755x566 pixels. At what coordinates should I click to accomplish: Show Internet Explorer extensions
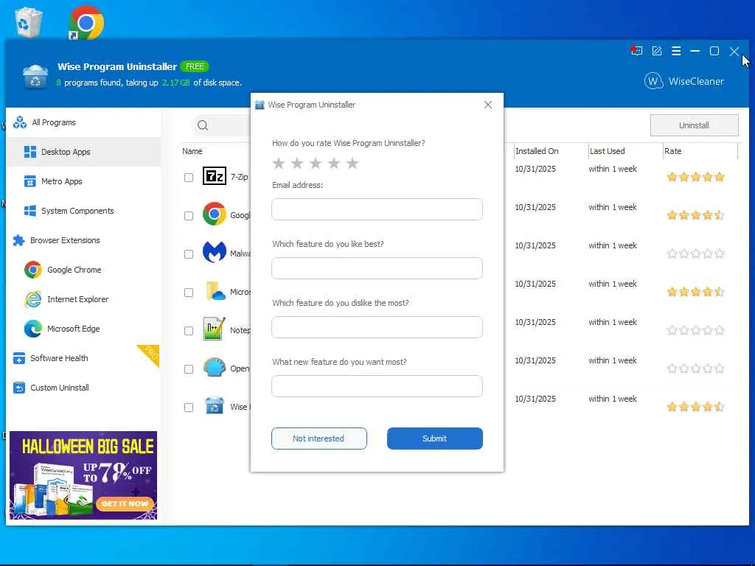(x=84, y=299)
